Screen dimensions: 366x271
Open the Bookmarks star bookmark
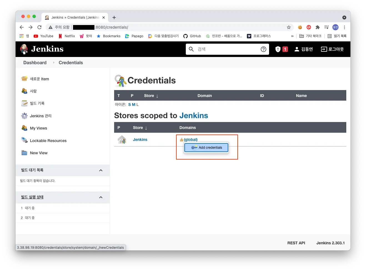[x=109, y=36]
